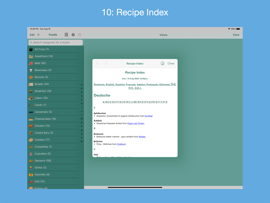Viewport: 270px width, 203px height.
Task: Select the Cheesecakes slice icon
Action: [31, 119]
